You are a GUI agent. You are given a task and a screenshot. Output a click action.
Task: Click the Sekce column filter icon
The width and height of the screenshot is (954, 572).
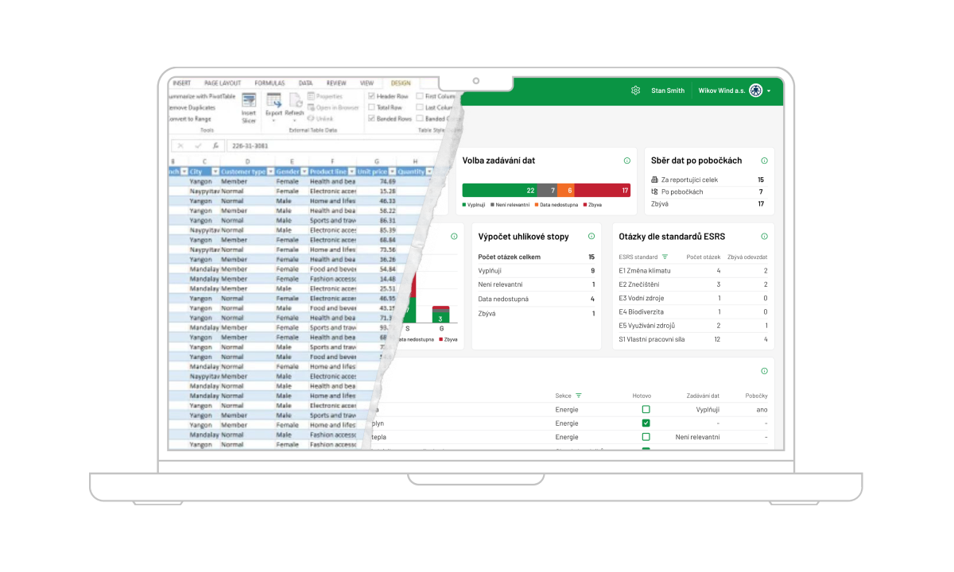click(579, 396)
